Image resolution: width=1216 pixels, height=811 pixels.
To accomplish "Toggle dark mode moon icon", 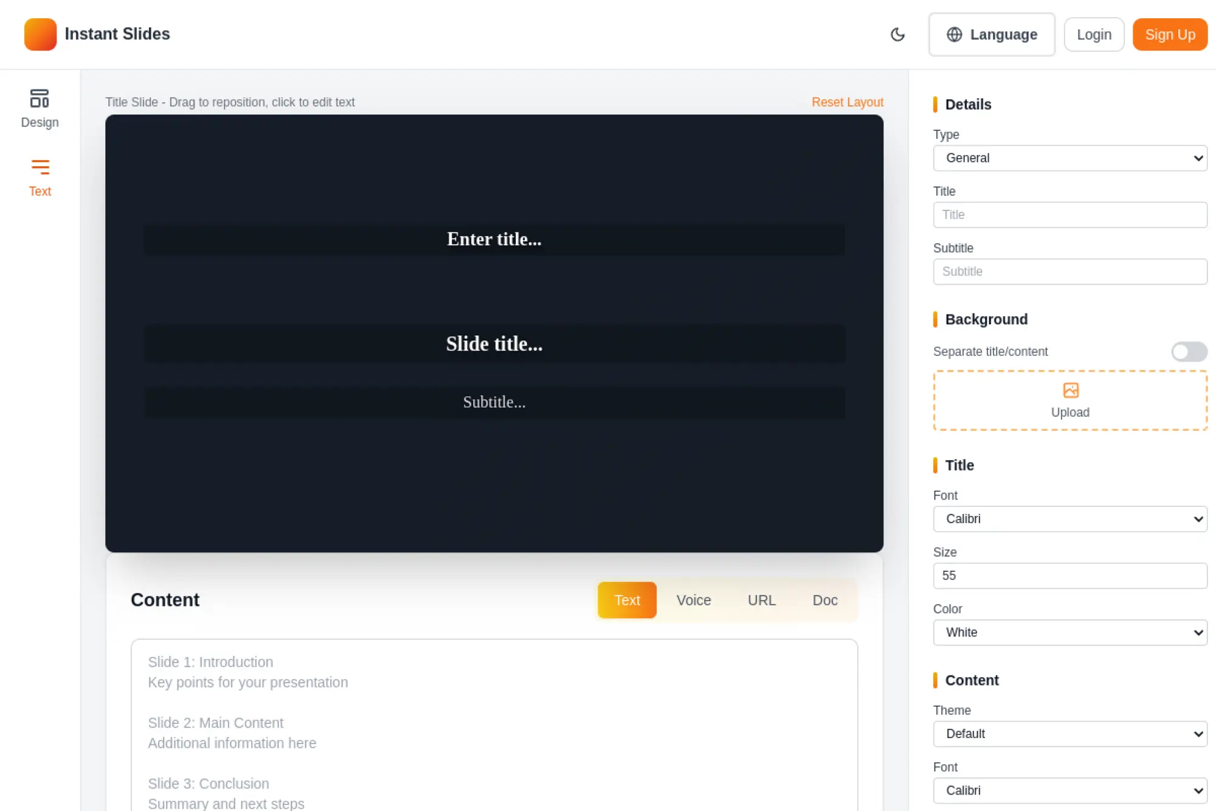I will [897, 35].
